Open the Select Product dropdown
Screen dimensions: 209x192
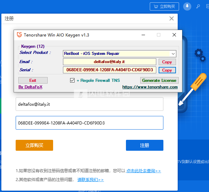(119, 54)
